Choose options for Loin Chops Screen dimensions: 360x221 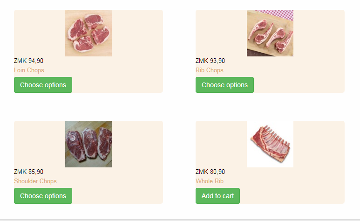click(x=43, y=85)
